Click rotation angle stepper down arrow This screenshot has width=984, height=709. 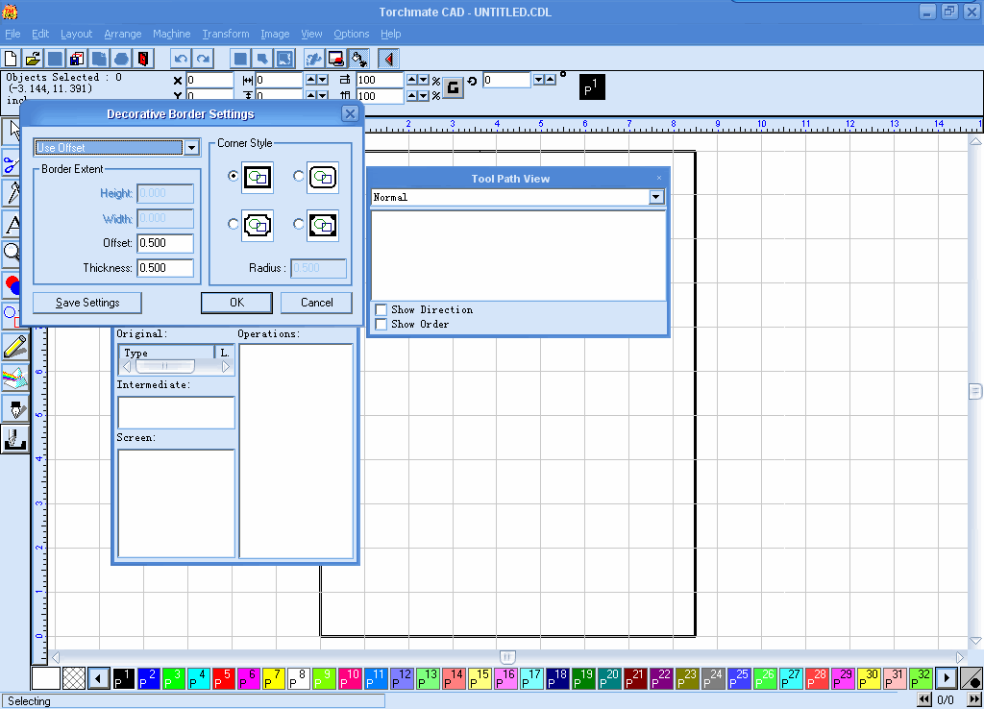(x=538, y=80)
